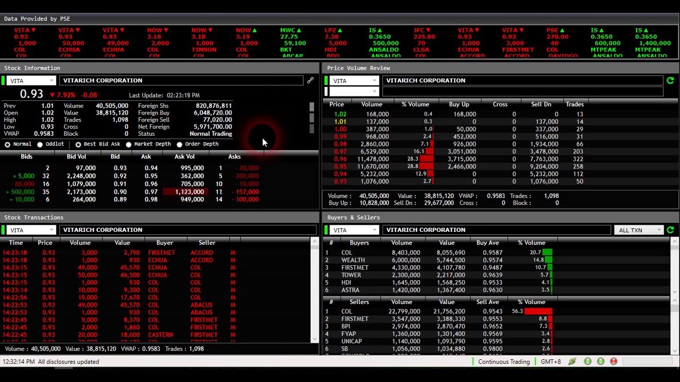This screenshot has height=382, width=680.
Task: Click the Bid Vol column header
Action: pyautogui.click(x=76, y=157)
